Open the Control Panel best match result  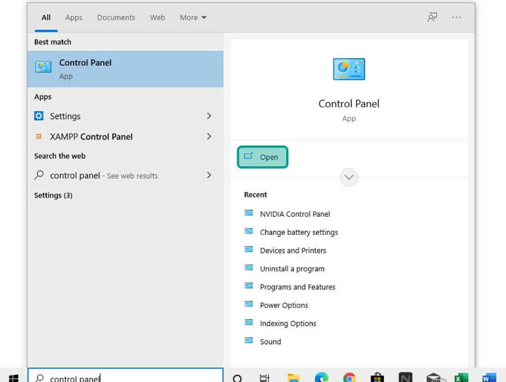(x=125, y=69)
